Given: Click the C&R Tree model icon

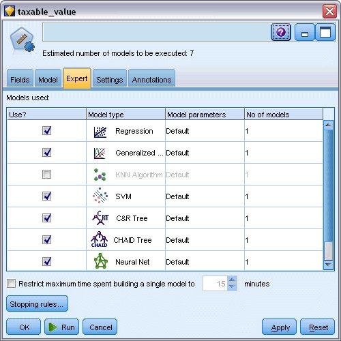Looking at the screenshot, I should coord(100,218).
